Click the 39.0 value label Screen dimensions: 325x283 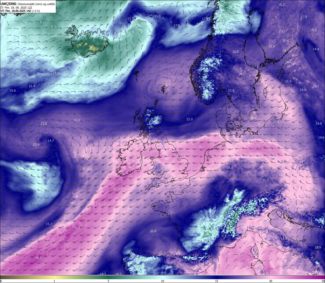click(x=261, y=145)
